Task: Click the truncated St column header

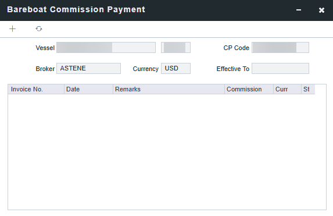Action: click(308, 89)
